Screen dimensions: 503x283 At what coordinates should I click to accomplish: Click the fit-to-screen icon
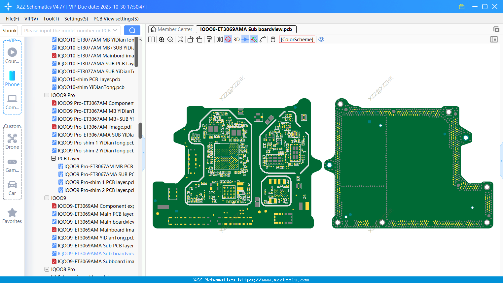pos(180,40)
